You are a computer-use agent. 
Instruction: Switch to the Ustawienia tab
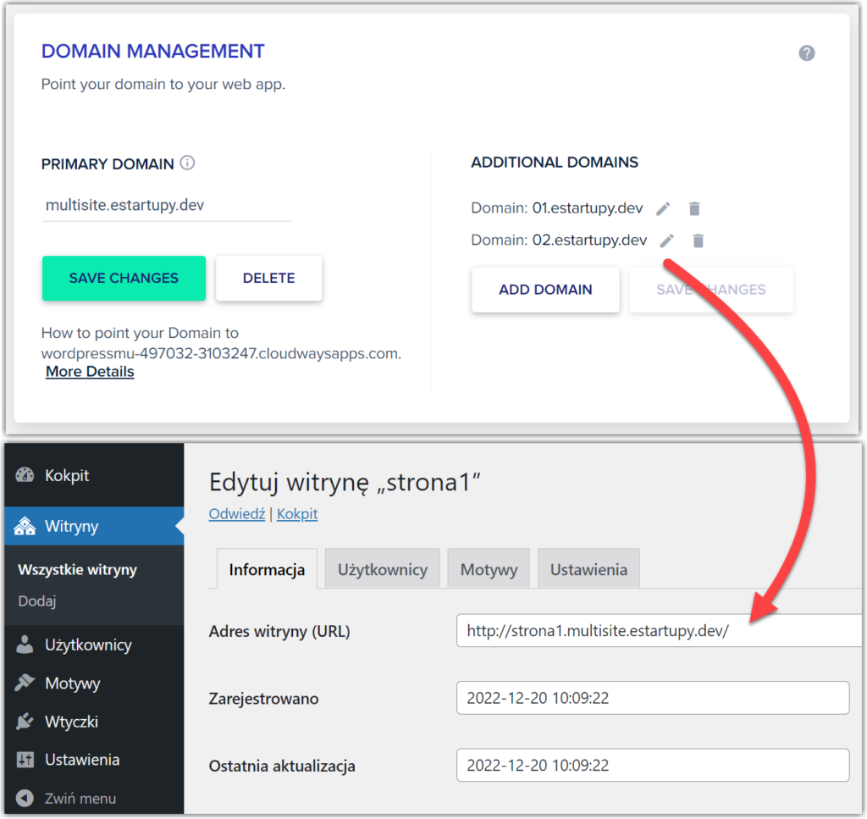pos(588,568)
